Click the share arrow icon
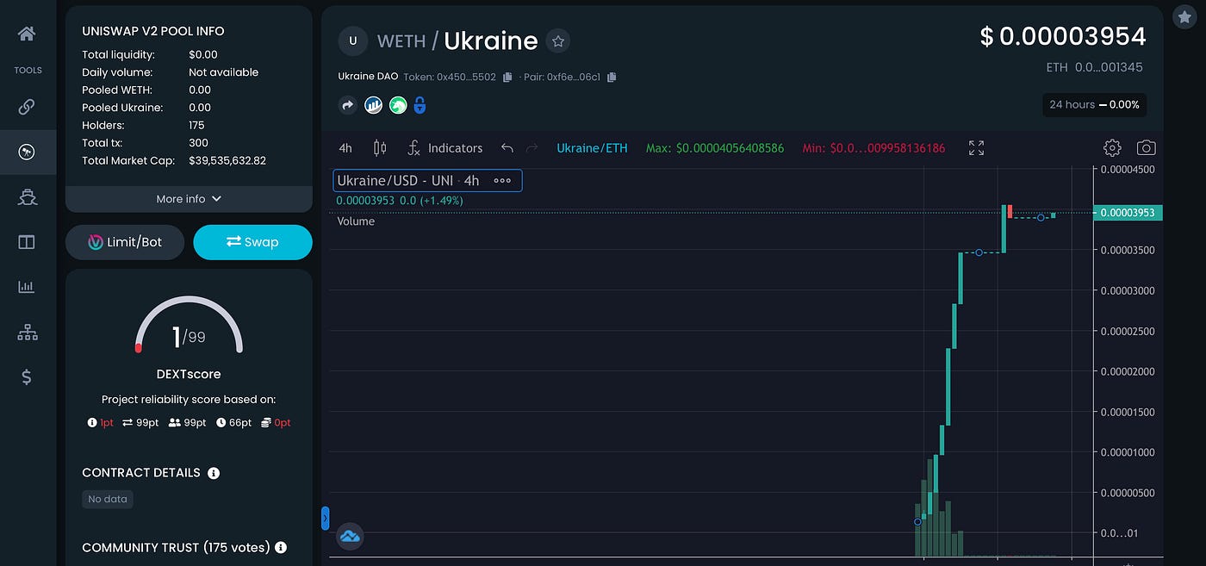The image size is (1206, 566). 348,105
